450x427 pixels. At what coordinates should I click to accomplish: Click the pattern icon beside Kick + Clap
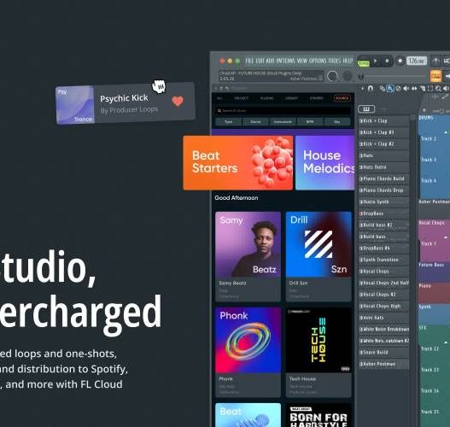(361, 120)
